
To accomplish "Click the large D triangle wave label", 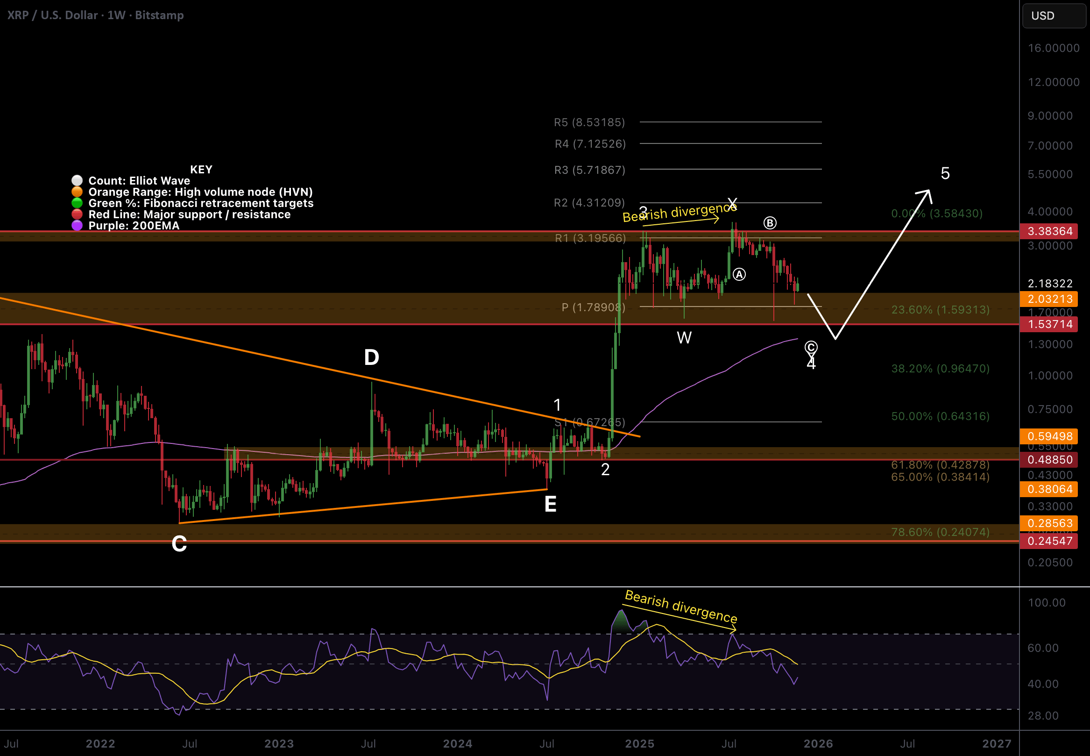I will [x=371, y=357].
